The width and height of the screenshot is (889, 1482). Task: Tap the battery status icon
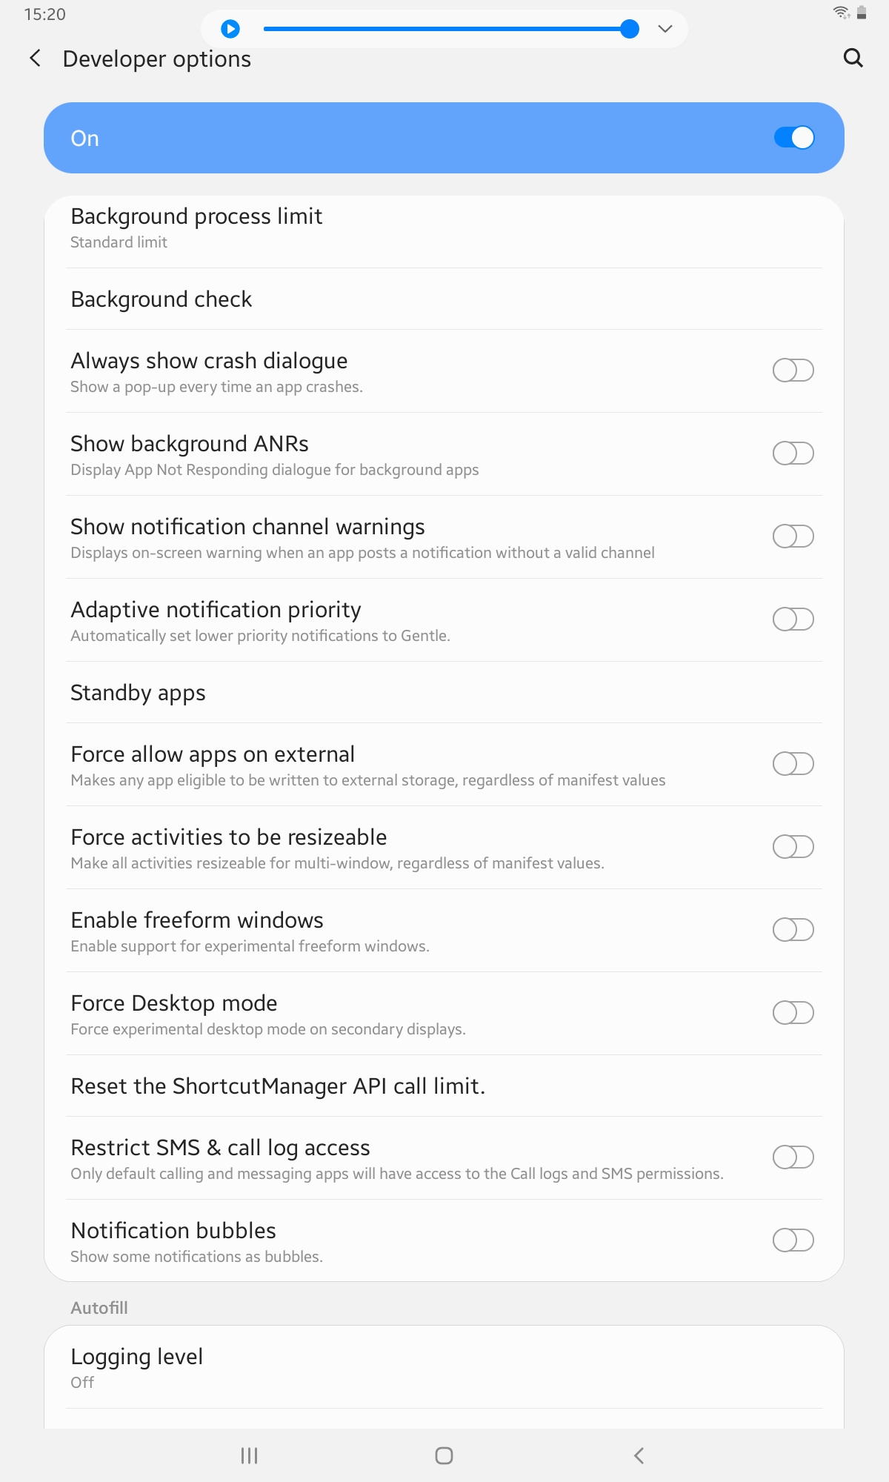click(x=862, y=12)
